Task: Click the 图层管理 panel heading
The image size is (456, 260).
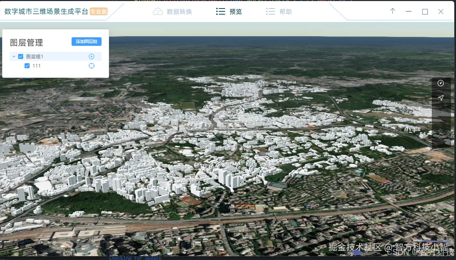Action: pos(27,43)
